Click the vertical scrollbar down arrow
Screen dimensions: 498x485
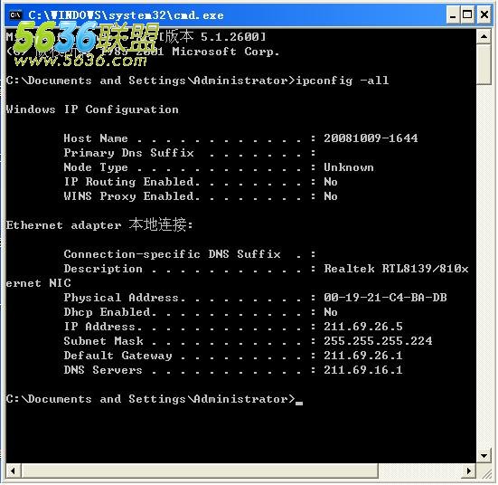(484, 456)
